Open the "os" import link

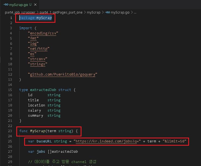pyautogui.click(x=32, y=54)
